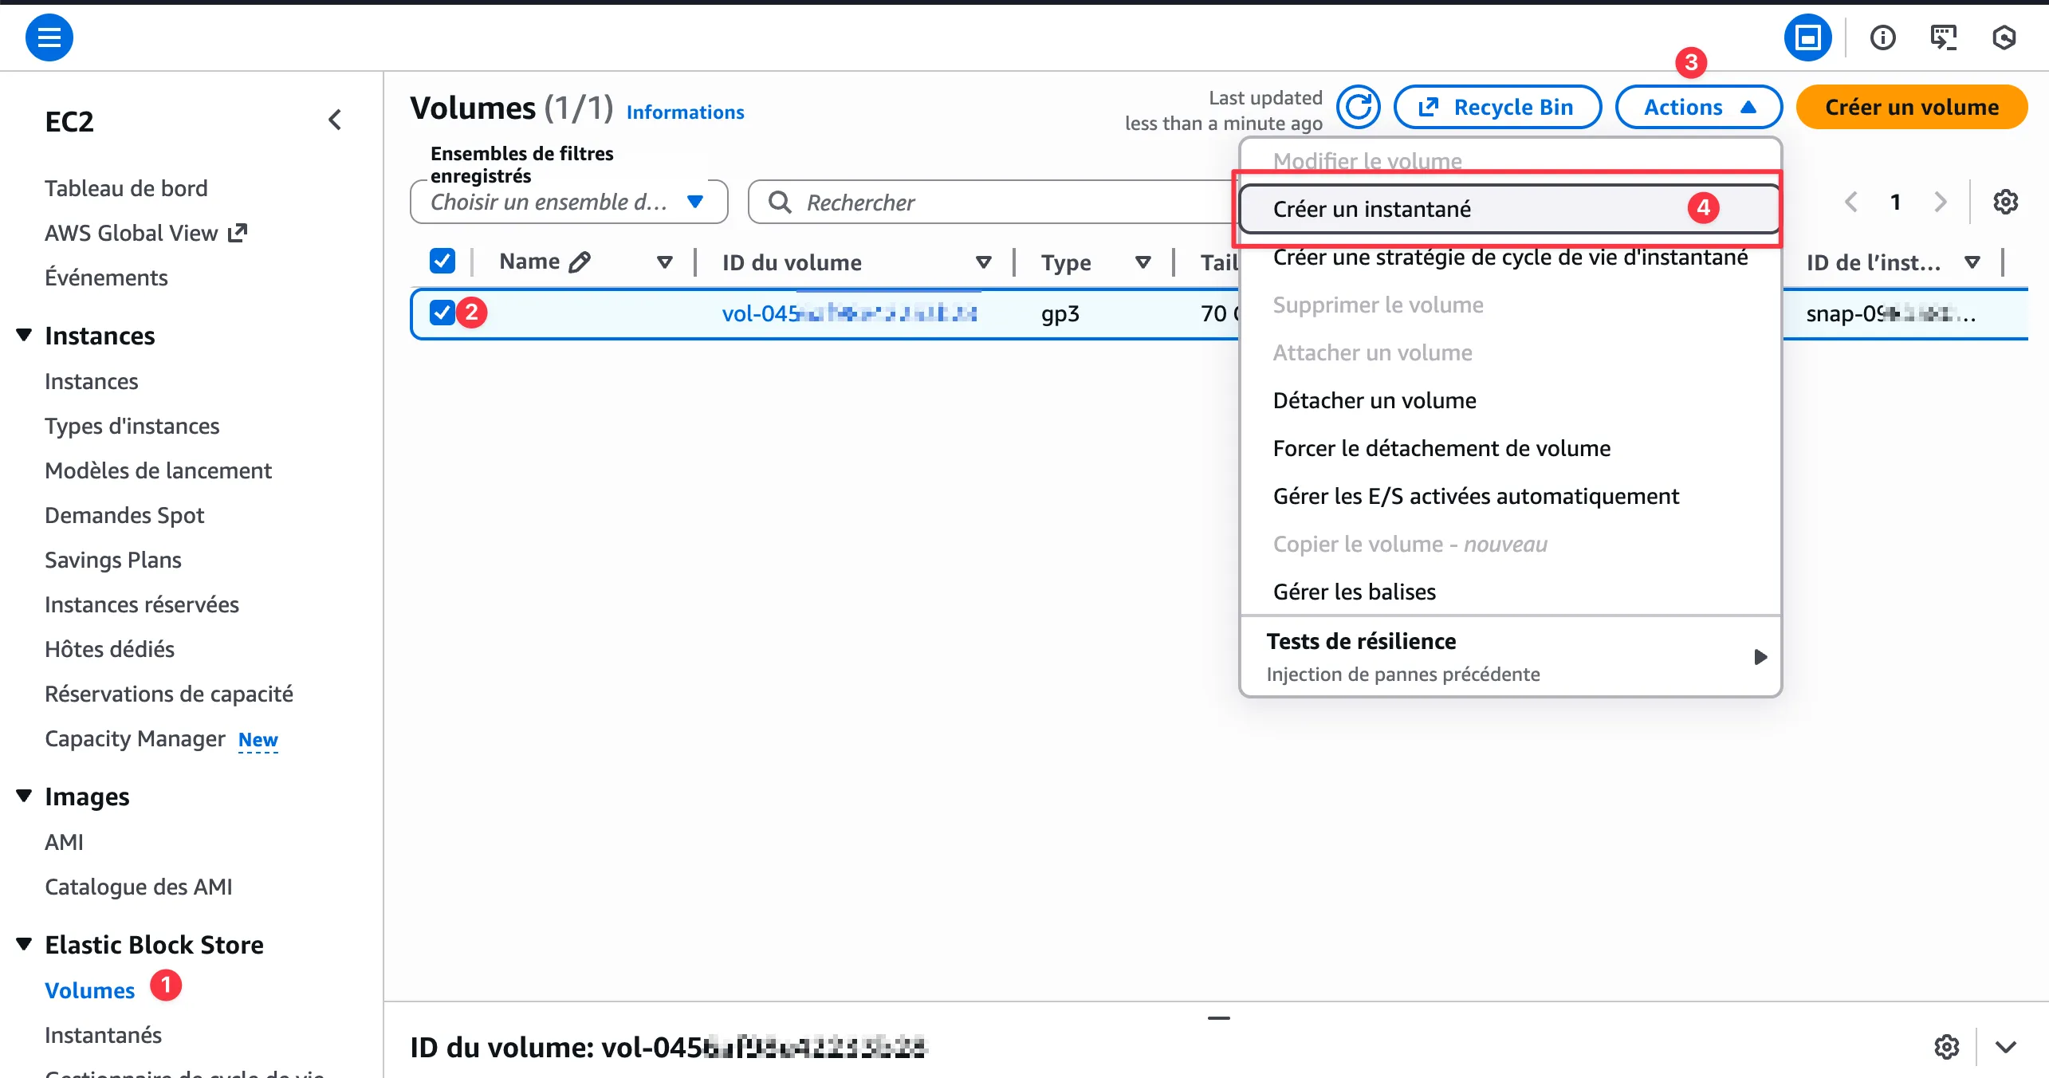Image resolution: width=2049 pixels, height=1078 pixels.
Task: Collapse the Elastic Block Store section
Action: click(24, 945)
